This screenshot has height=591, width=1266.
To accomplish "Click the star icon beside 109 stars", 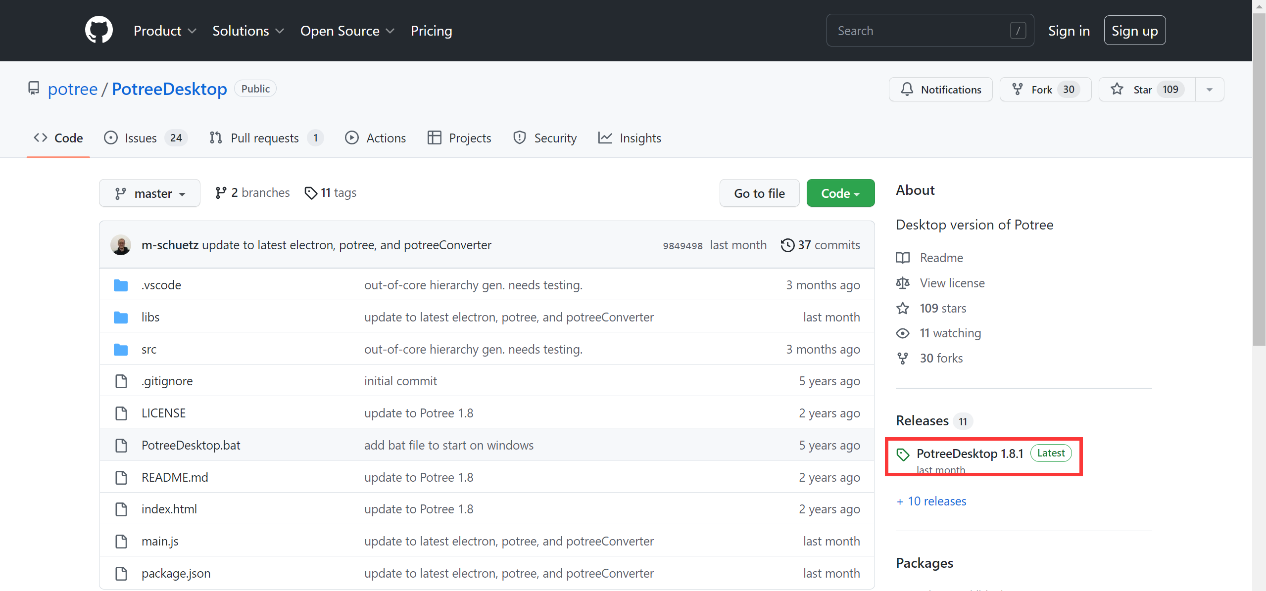I will [903, 309].
